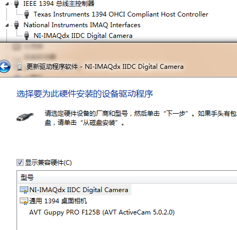Image resolution: width=237 pixels, height=230 pixels.
Task: Select 通用 1394 桌面相机 driver entry
Action: tap(58, 201)
